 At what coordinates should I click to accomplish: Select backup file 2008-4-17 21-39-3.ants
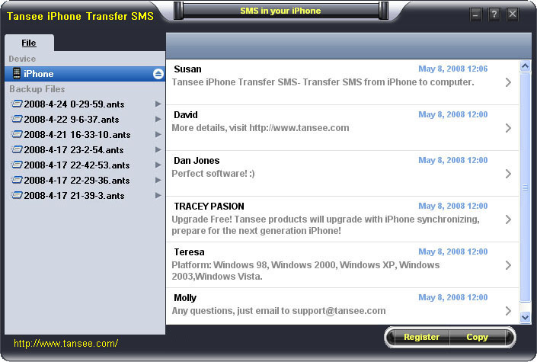74,195
